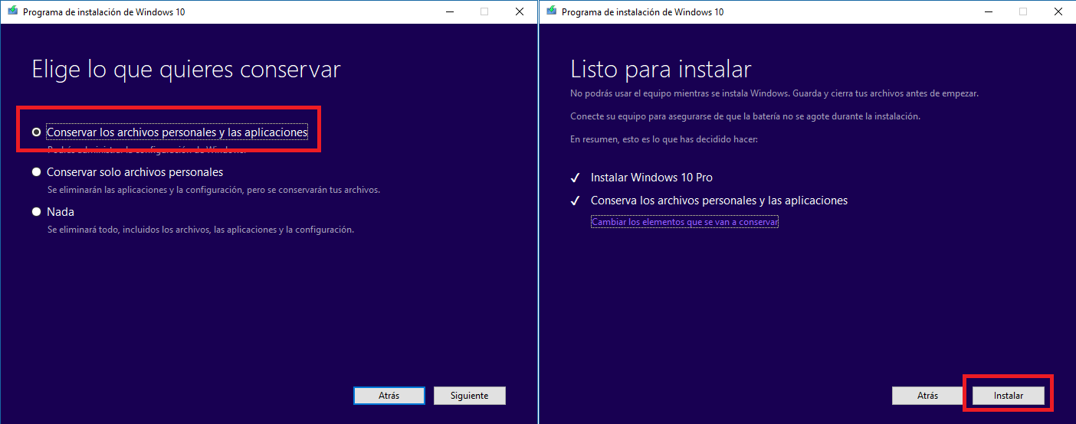Viewport: 1076px width, 424px height.
Task: Click the setup icon in right window title bar
Action: tap(551, 11)
